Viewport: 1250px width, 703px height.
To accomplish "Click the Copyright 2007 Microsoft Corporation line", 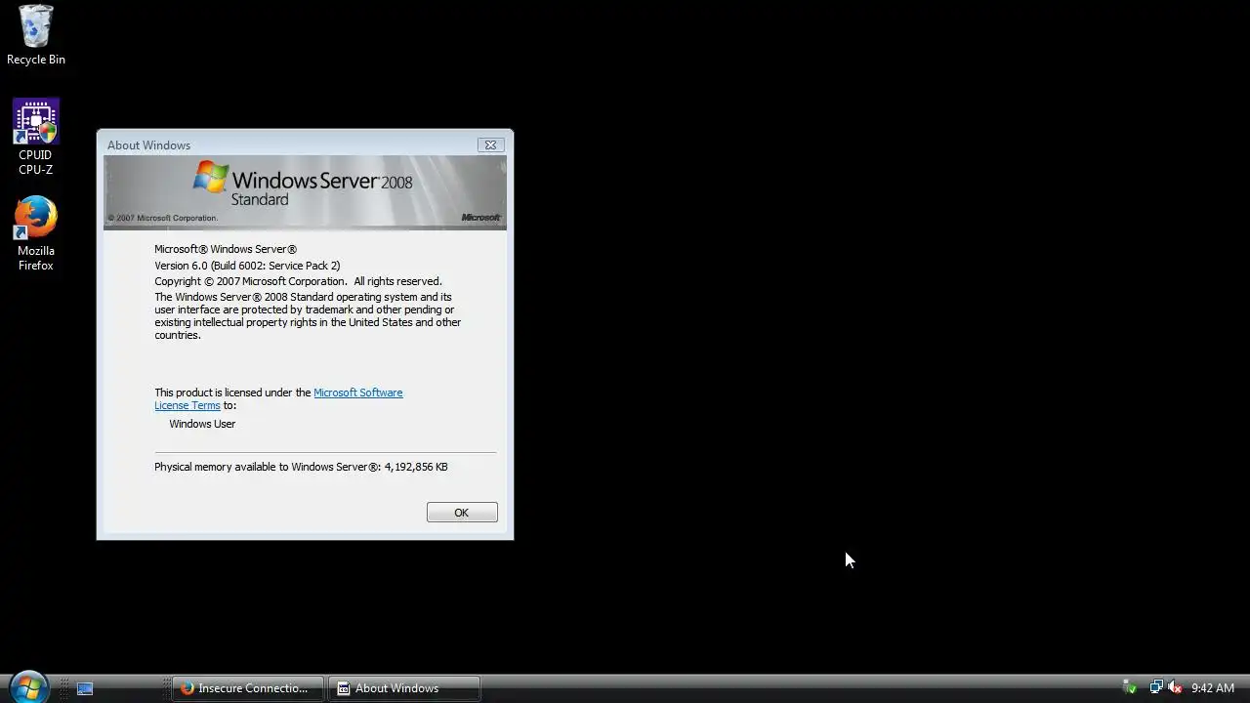I will click(298, 281).
